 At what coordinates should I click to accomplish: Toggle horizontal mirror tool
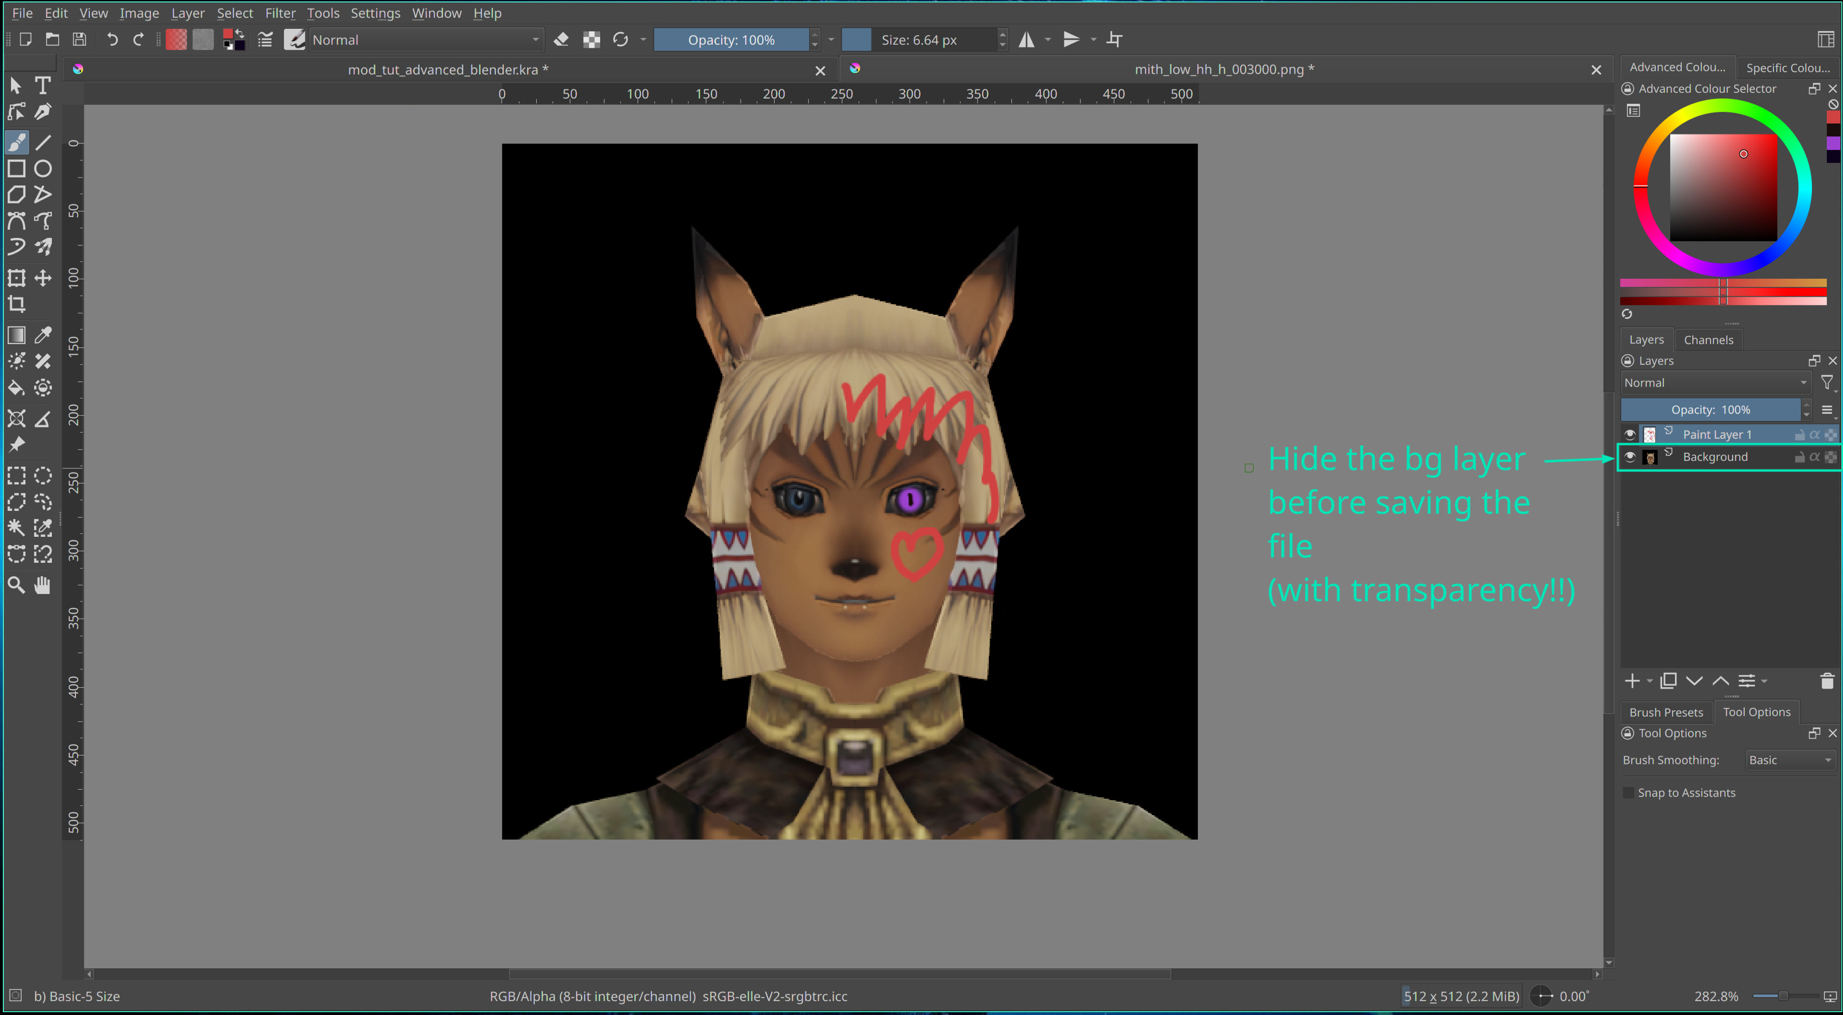(1027, 39)
